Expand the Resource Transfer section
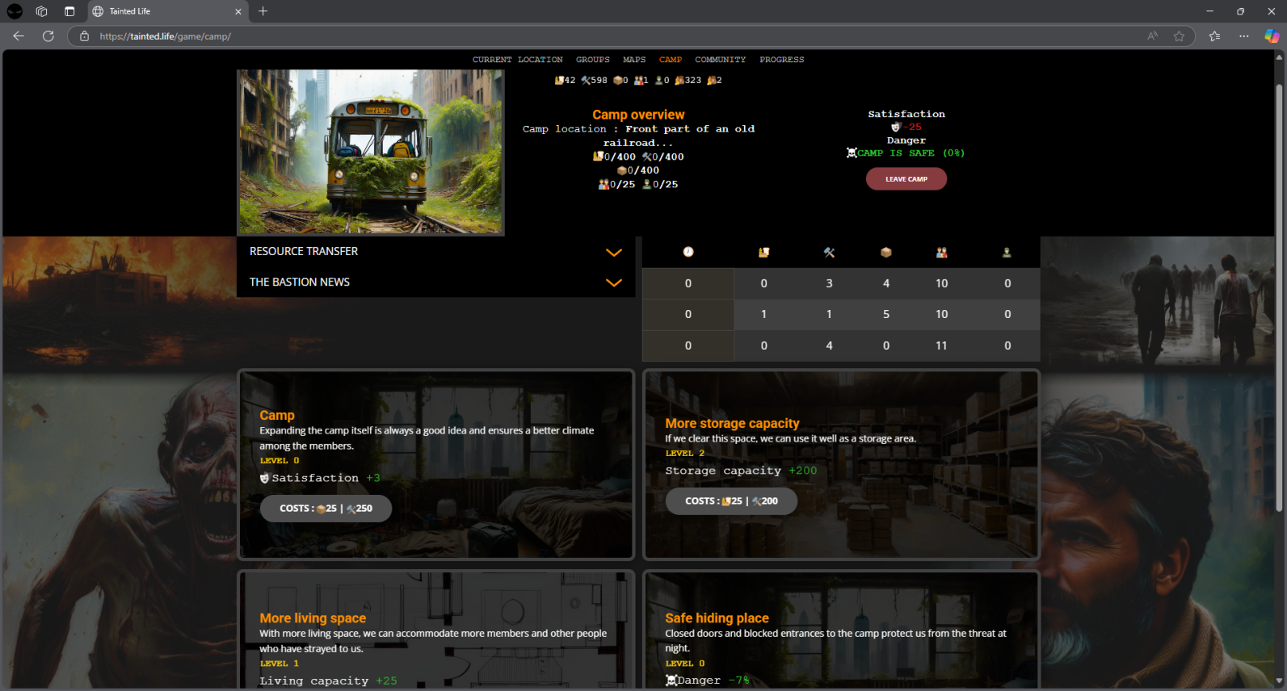This screenshot has width=1287, height=691. pos(613,252)
